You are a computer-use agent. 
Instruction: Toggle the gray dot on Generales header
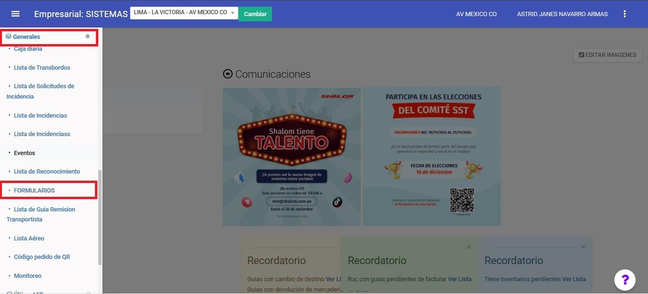coord(87,37)
